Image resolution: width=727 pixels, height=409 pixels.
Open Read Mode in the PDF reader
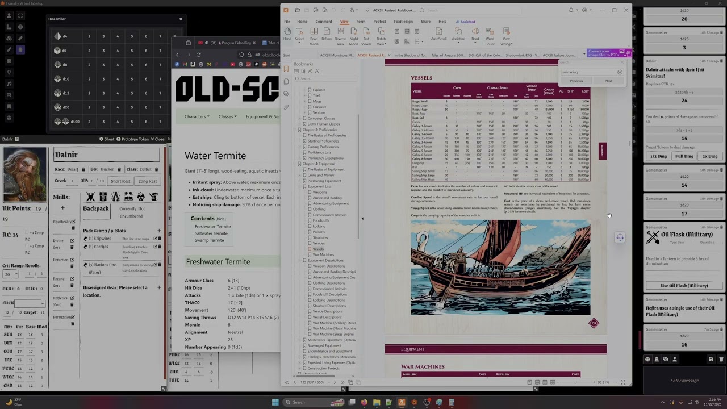(x=314, y=36)
